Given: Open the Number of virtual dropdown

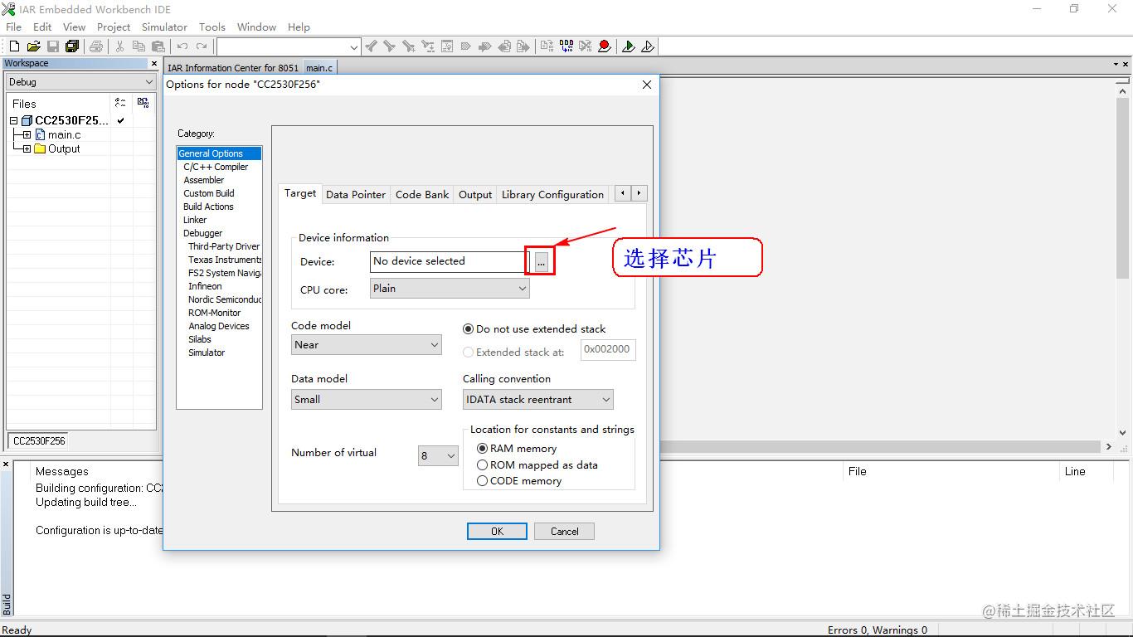Looking at the screenshot, I should [x=438, y=455].
